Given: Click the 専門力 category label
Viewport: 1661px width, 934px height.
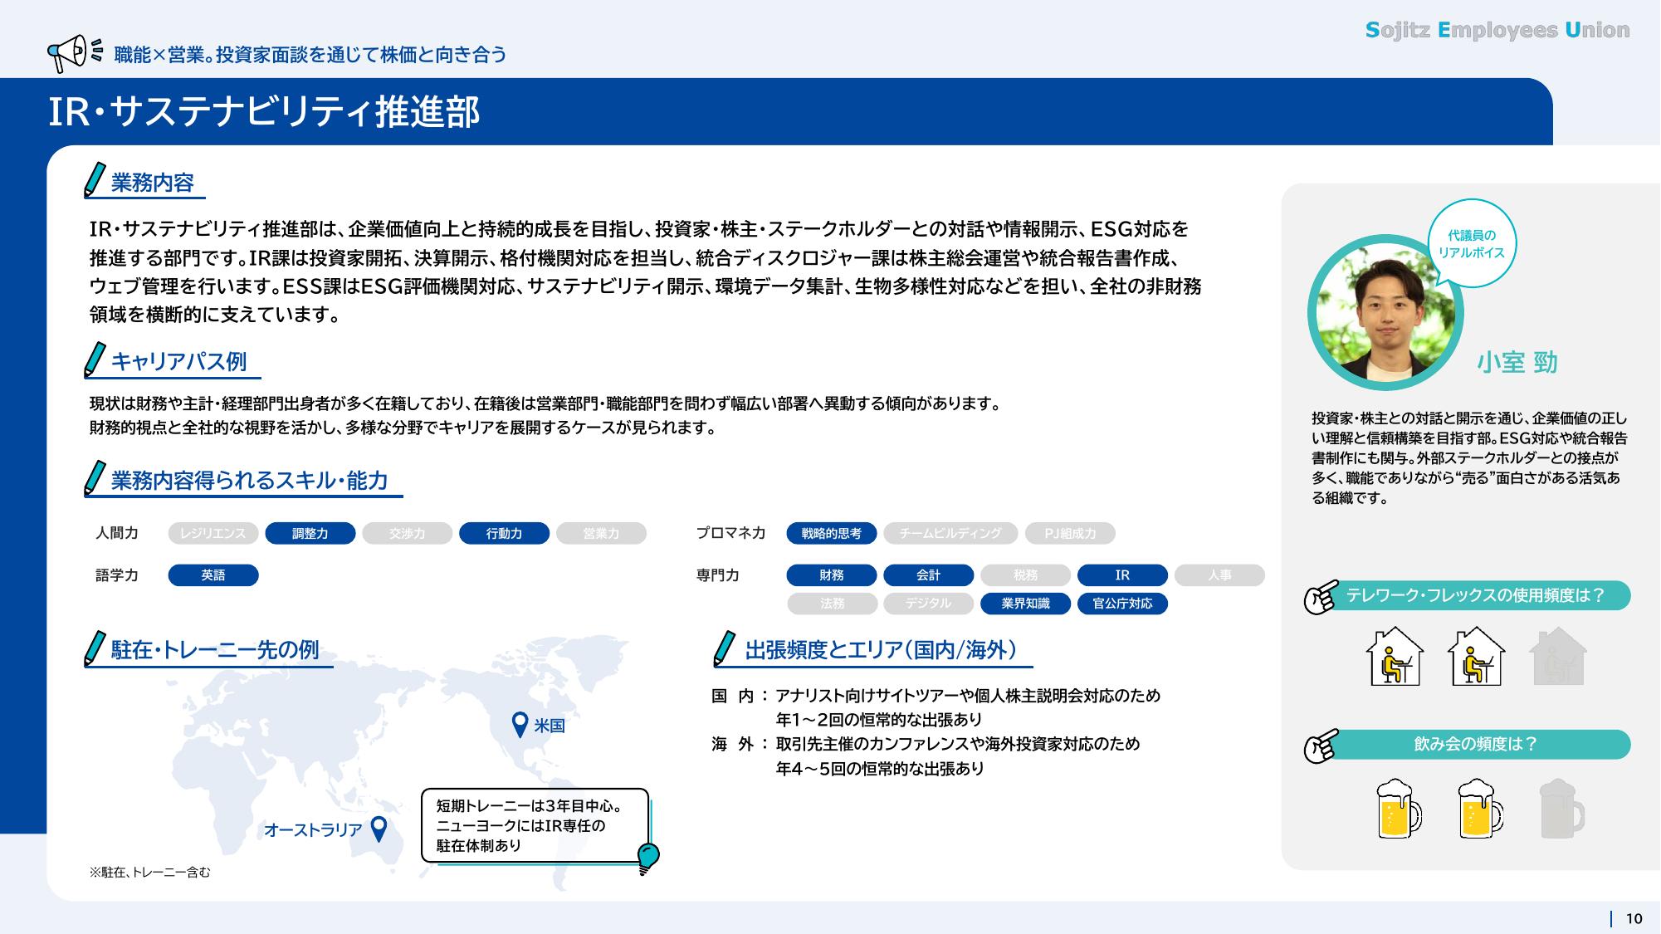Looking at the screenshot, I should pyautogui.click(x=718, y=575).
